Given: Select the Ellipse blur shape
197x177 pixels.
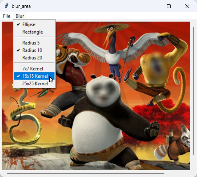Looking at the screenshot, I should pyautogui.click(x=34, y=24).
